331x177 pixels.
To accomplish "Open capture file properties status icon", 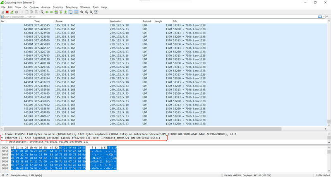I will [x=7, y=175].
